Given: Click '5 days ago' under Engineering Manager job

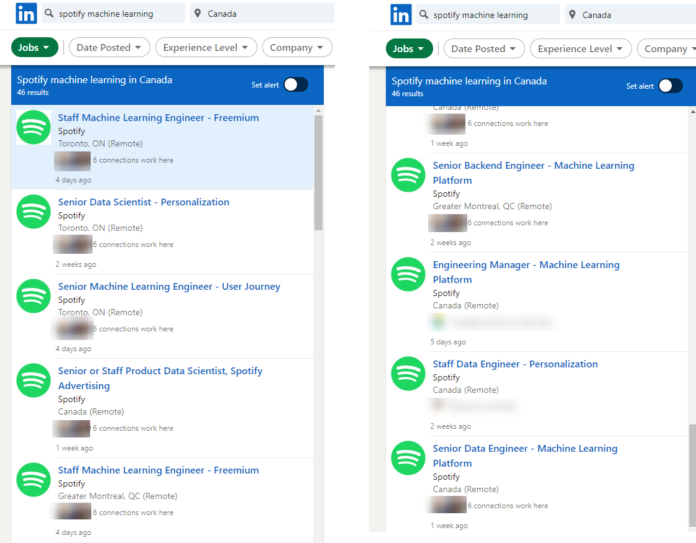Looking at the screenshot, I should [x=448, y=342].
